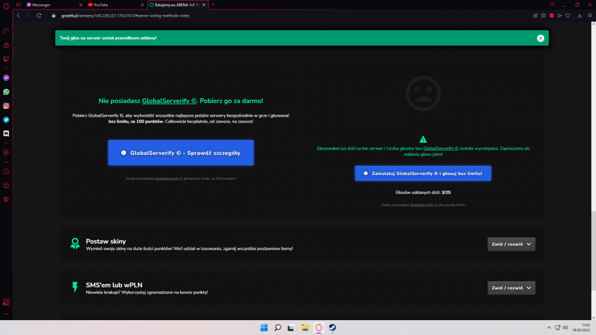Screen dimensions: 596x335
Task: Click the edit page pencil icon in address bar
Action: tap(535, 15)
